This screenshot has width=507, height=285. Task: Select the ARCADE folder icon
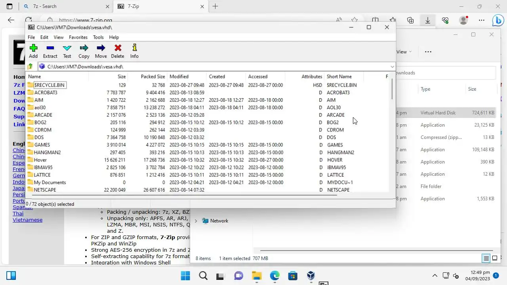[x=30, y=115]
